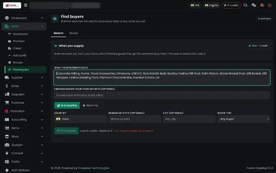The width and height of the screenshot is (276, 173).
Task: Open the Find buyers submenu item
Action: point(26,70)
